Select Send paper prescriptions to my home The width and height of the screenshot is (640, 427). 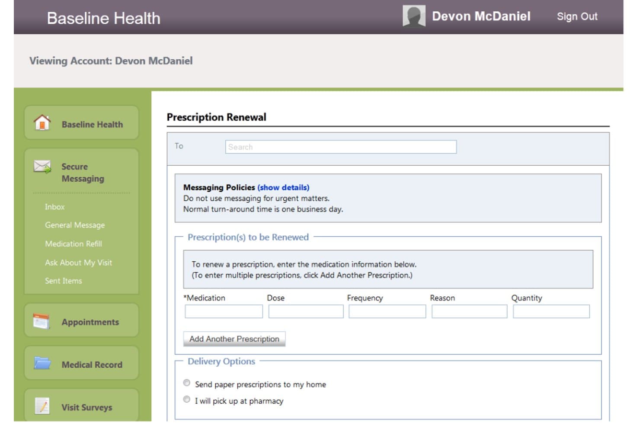click(187, 383)
